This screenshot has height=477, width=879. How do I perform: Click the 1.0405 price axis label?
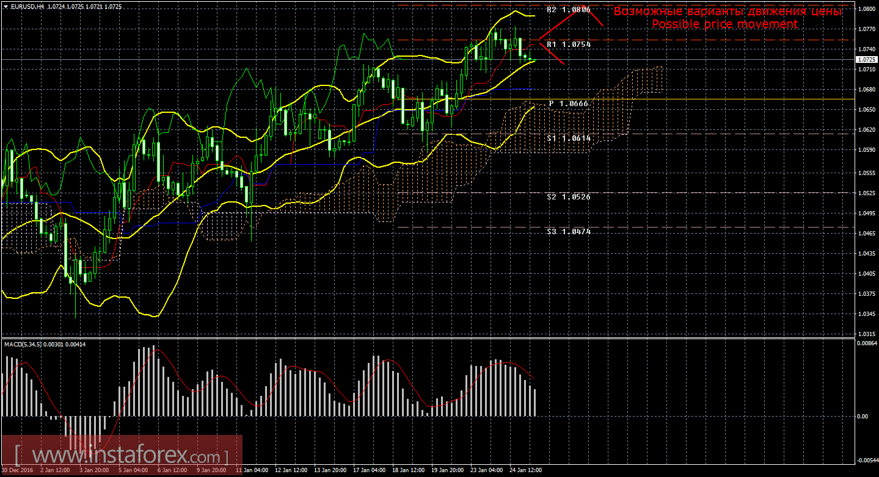click(866, 274)
